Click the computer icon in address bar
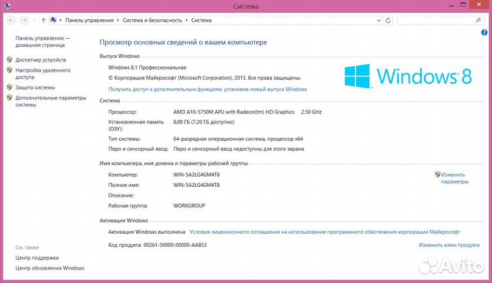 (53, 20)
